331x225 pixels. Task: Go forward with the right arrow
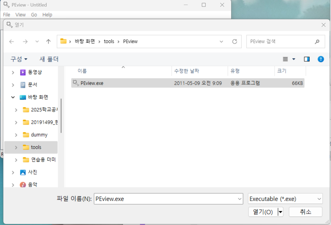[25, 42]
